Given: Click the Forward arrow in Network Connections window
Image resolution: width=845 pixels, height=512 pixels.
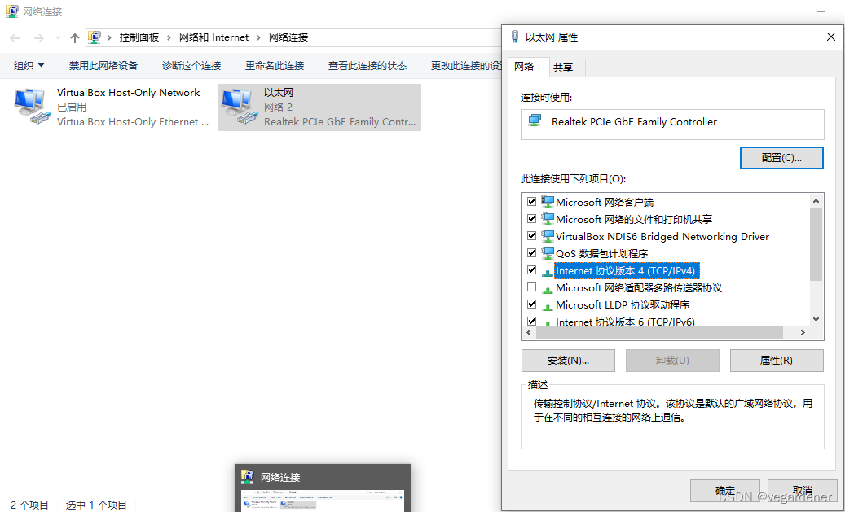Looking at the screenshot, I should tap(39, 37).
